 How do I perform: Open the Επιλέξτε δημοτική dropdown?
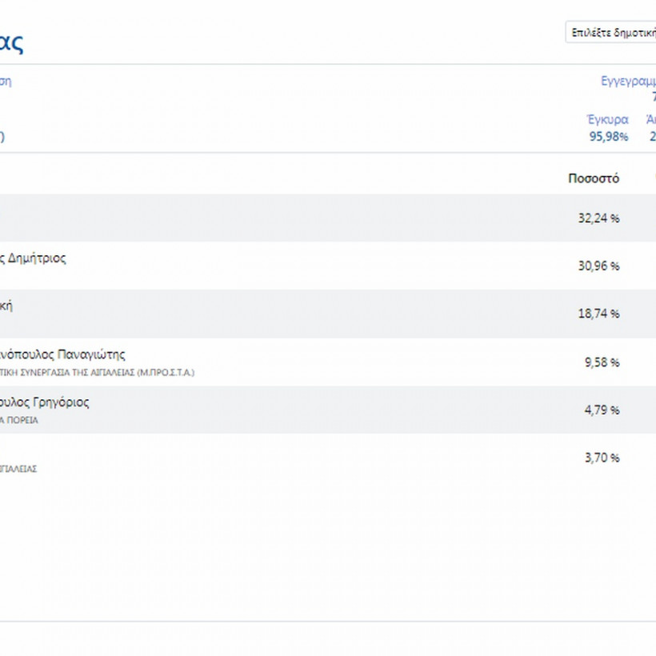612,33
